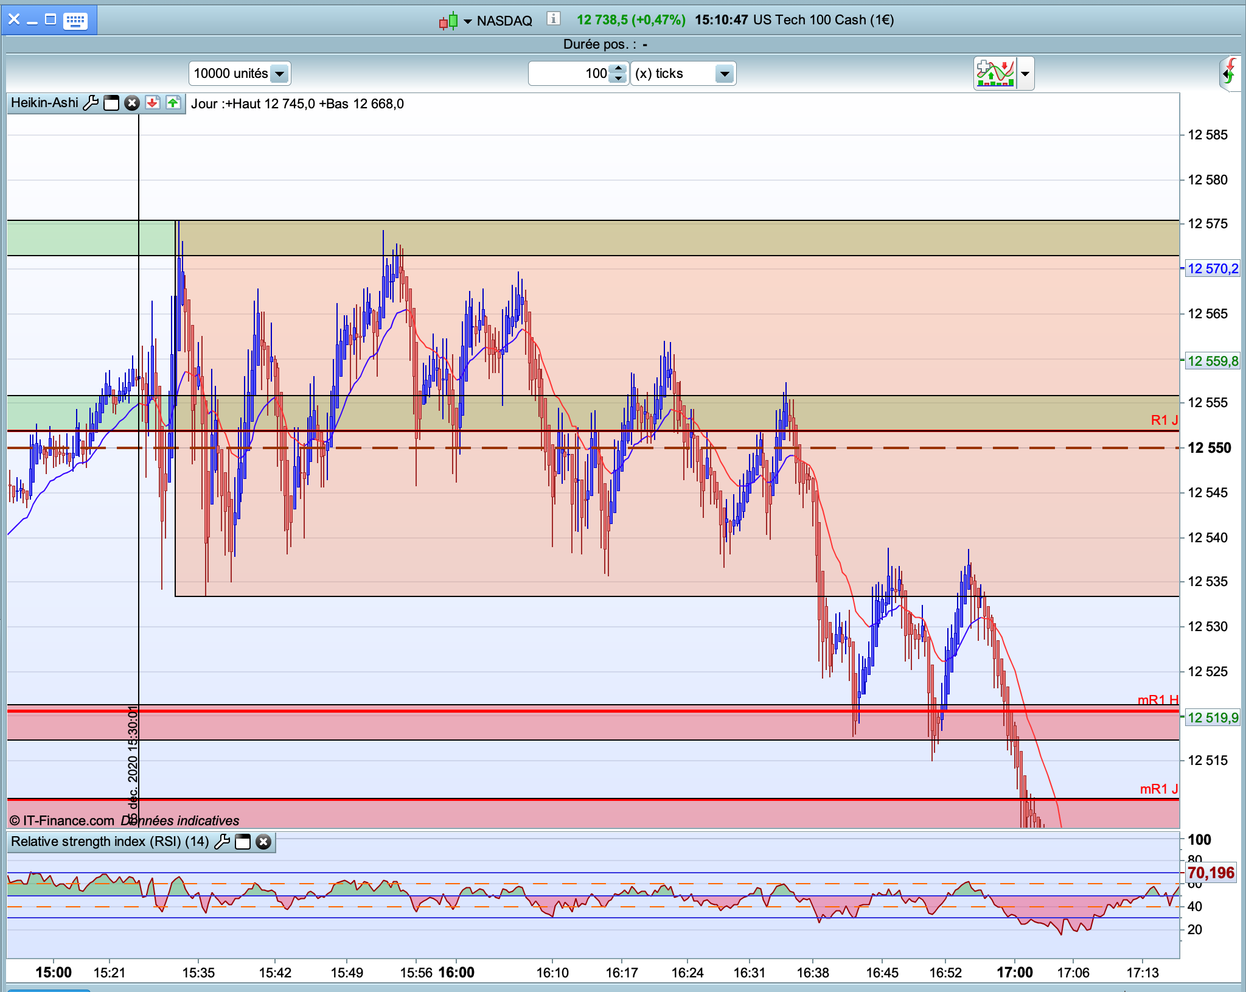This screenshot has width=1246, height=992.
Task: Increase the tick count stepper
Action: pyautogui.click(x=618, y=68)
